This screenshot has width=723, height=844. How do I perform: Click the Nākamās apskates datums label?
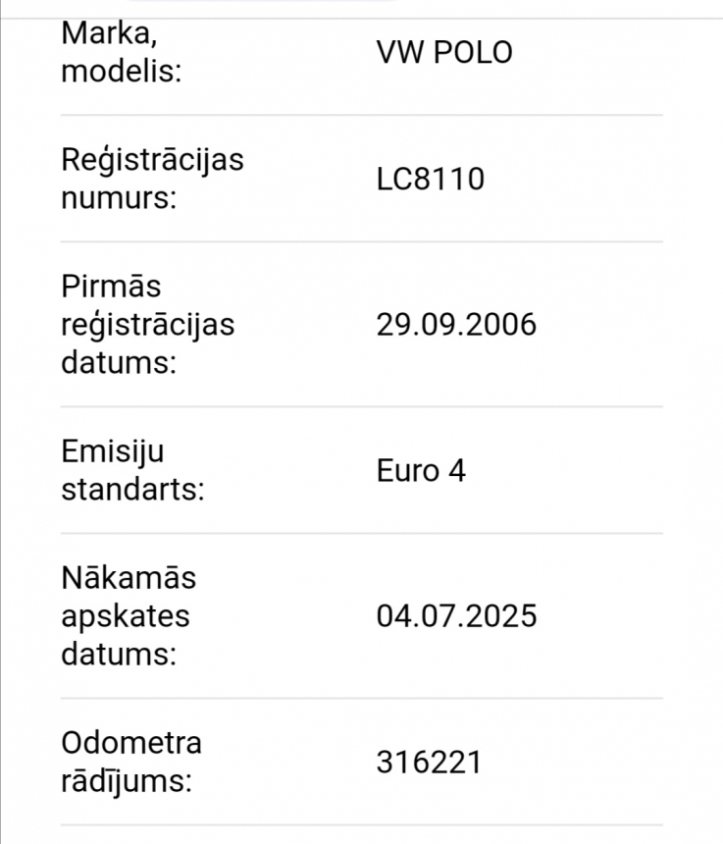pyautogui.click(x=129, y=615)
